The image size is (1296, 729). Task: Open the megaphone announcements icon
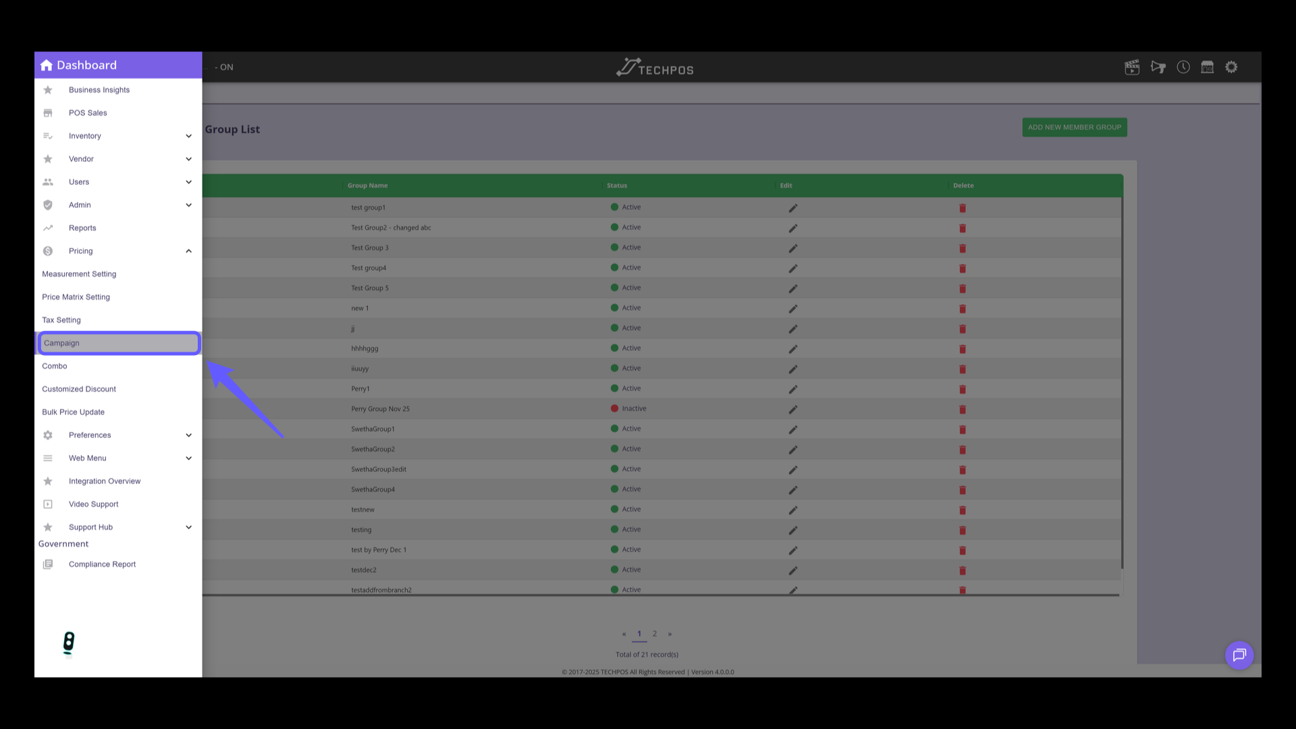point(1158,67)
